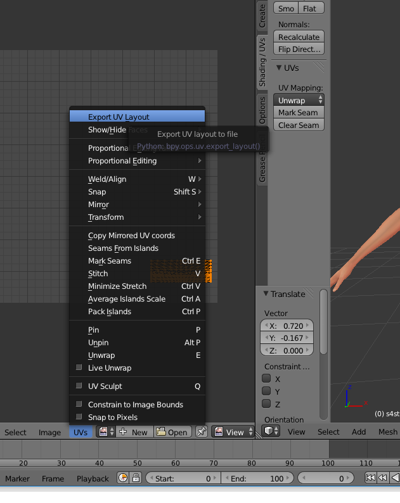This screenshot has width=400, height=503.
Task: Check the Constraint X axis checkbox
Action: pos(266,379)
